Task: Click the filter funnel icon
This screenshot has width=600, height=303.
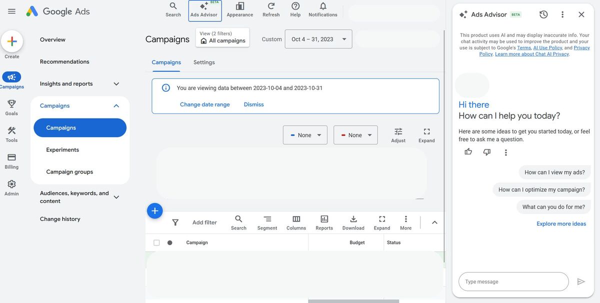Action: [175, 222]
